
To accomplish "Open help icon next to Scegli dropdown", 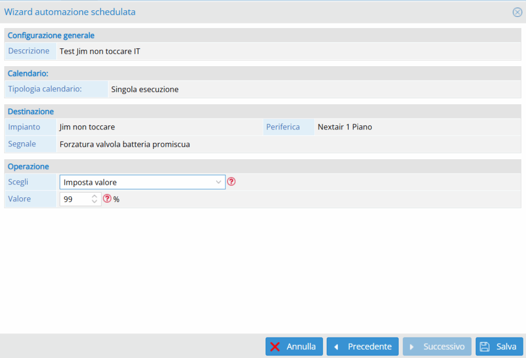I will (x=231, y=181).
